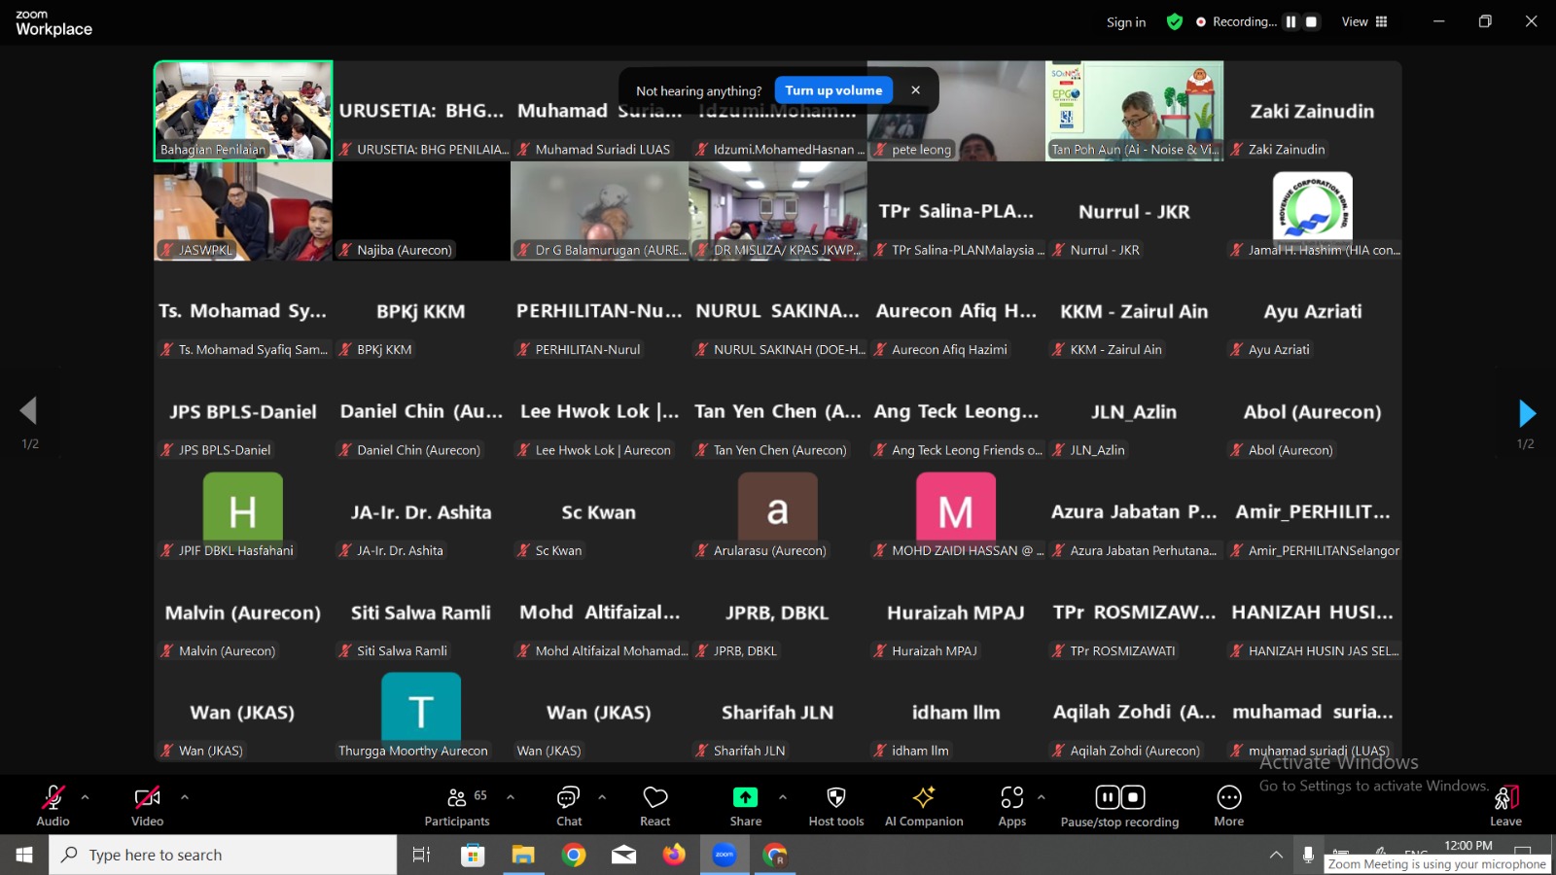Image resolution: width=1556 pixels, height=875 pixels.
Task: Open File Explorer from the taskbar
Action: [x=523, y=855]
